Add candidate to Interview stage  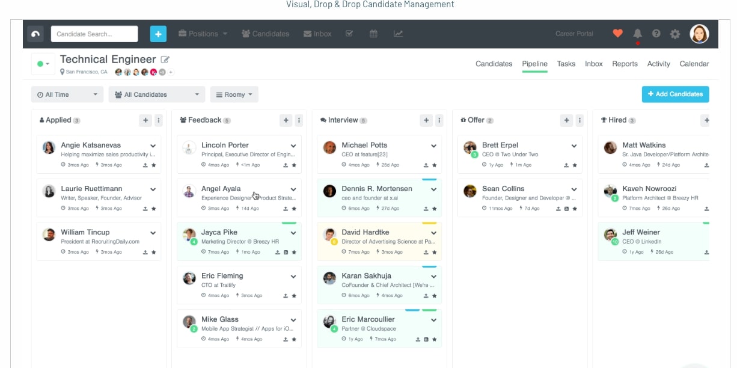pyautogui.click(x=426, y=120)
